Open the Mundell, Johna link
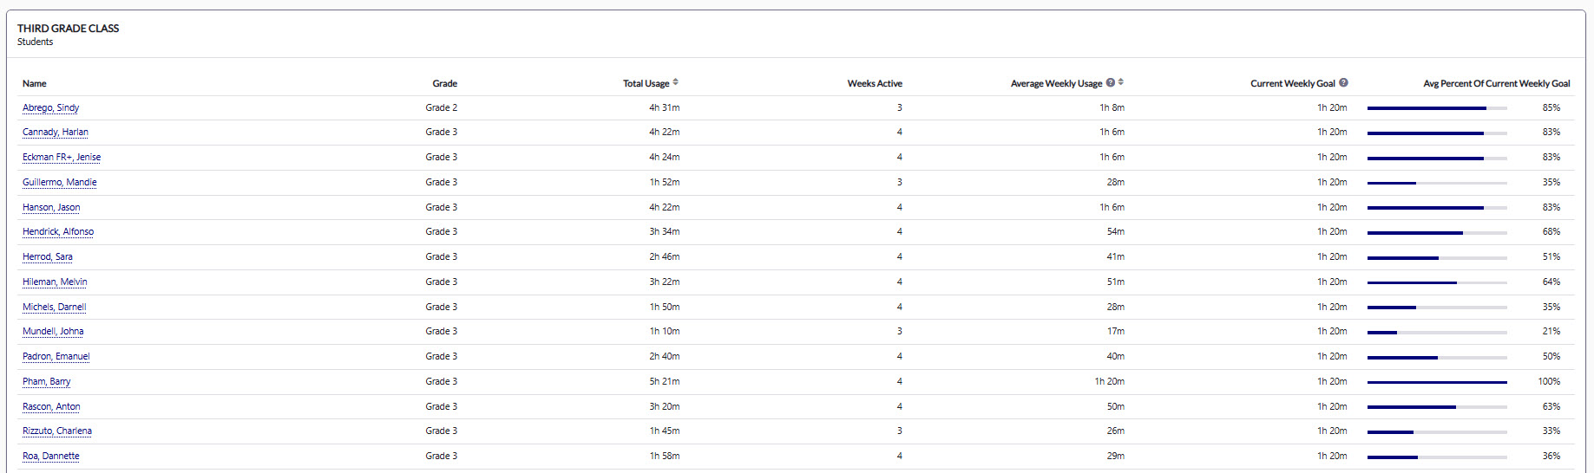1594x473 pixels. (53, 331)
